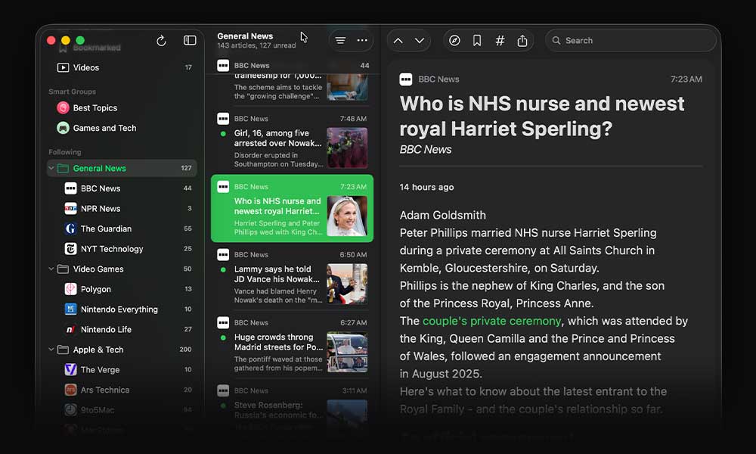Click the NPR News logo icon
Screen dimensions: 756x454
tap(70, 208)
